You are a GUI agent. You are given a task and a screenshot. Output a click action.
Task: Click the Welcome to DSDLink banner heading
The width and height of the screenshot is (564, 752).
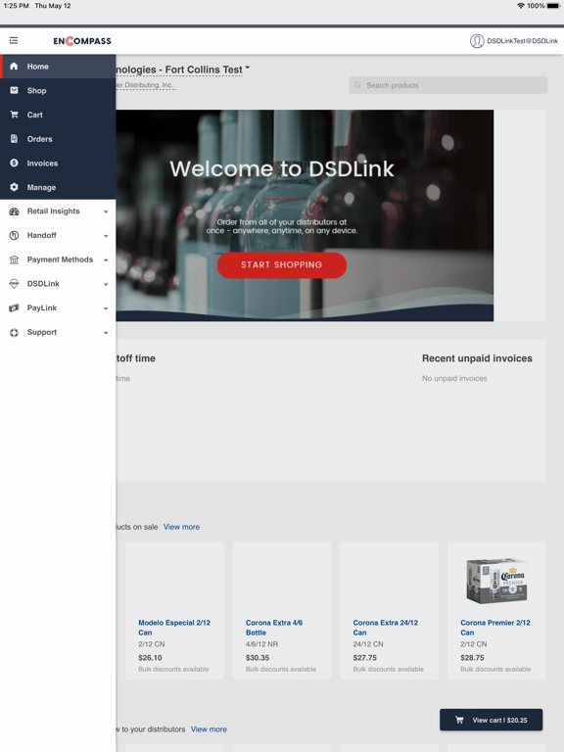pos(282,168)
